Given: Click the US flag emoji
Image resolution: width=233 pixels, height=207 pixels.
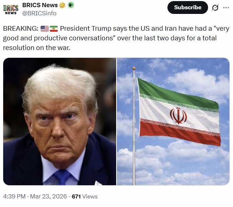Looking at the screenshot, I should 45,29.
